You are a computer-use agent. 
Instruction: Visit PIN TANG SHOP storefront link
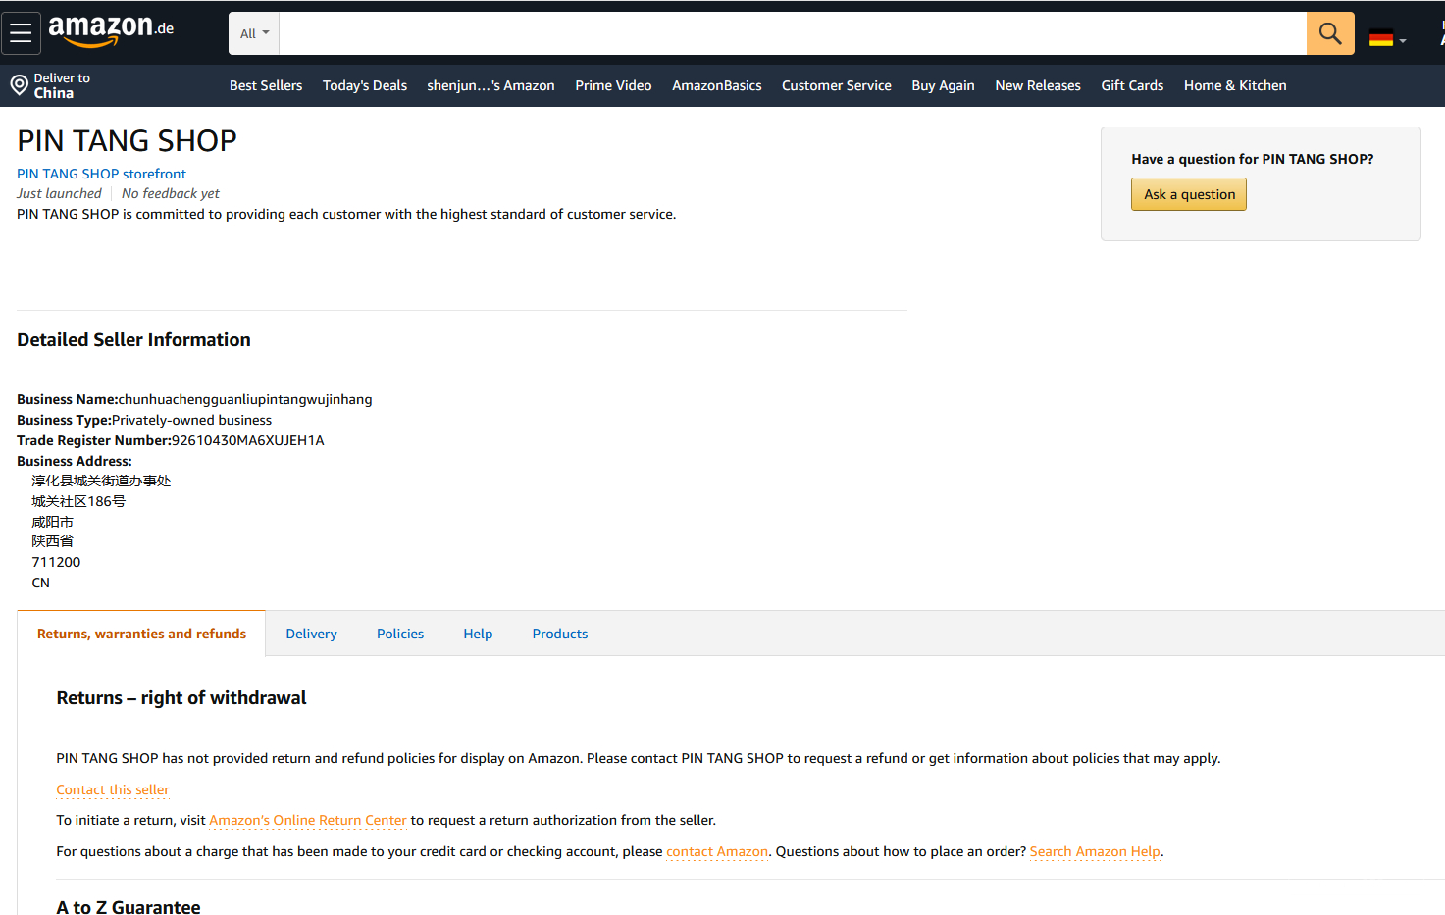101,174
